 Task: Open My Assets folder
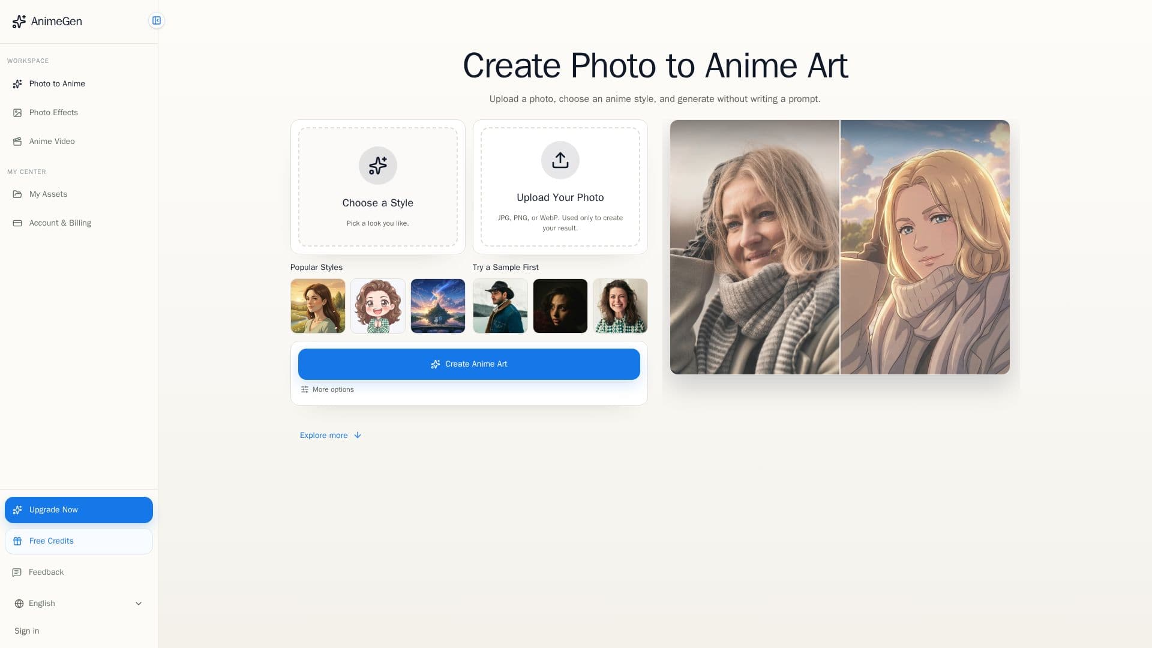pos(79,194)
